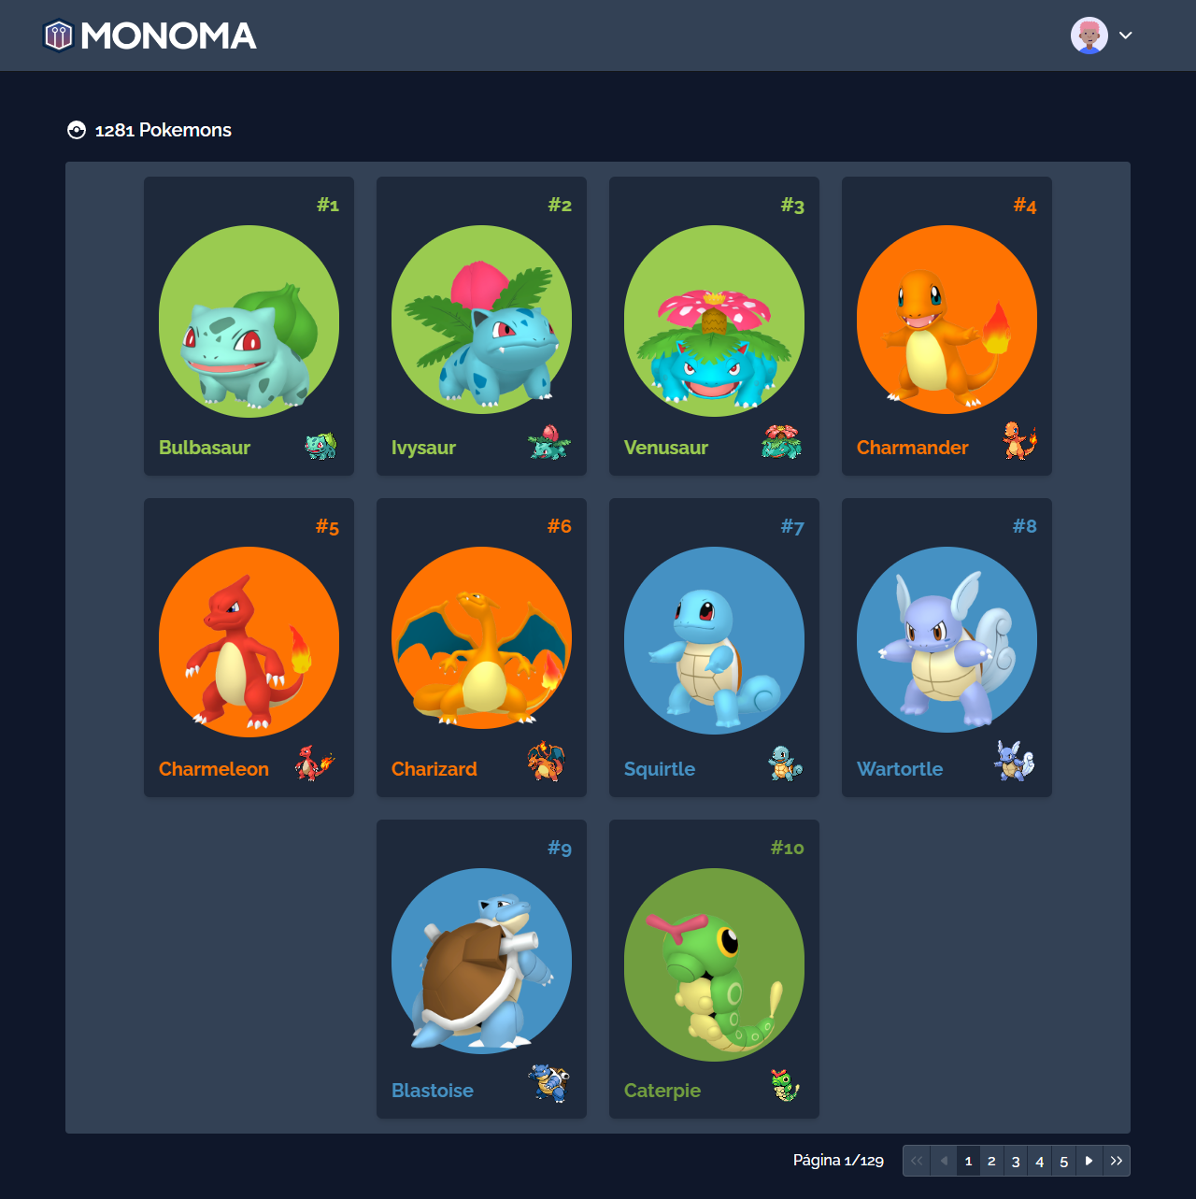
Task: Jump to the last page double-arrow
Action: click(x=1117, y=1161)
